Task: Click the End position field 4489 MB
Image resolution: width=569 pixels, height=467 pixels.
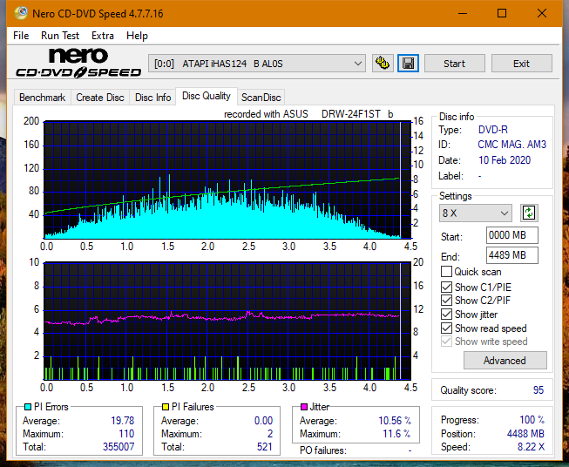Action: pos(512,255)
